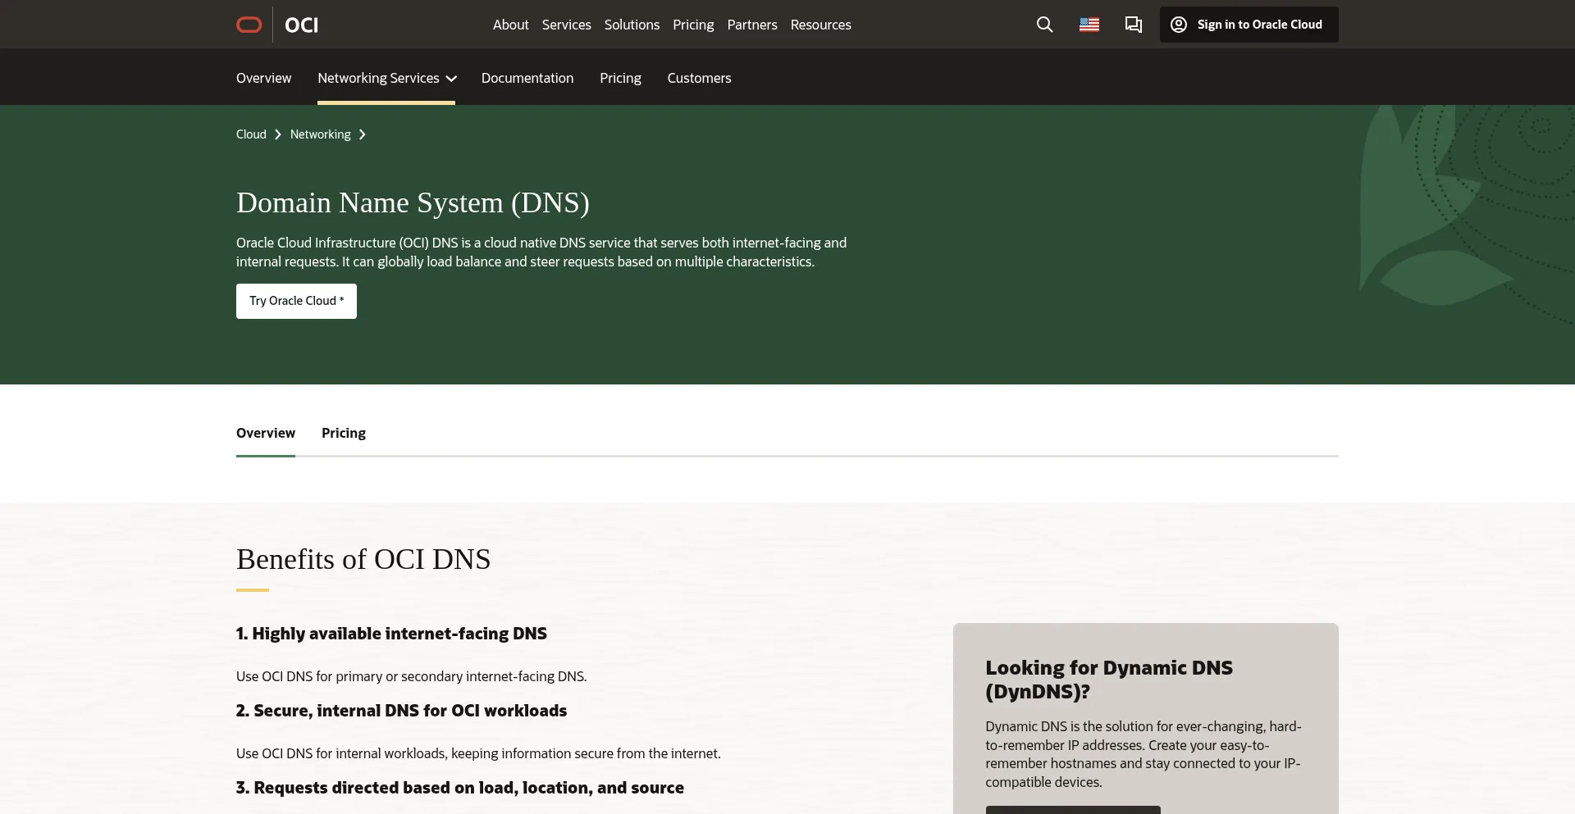1575x814 pixels.
Task: Go to the Networking breadcrumb link
Action: (x=320, y=134)
